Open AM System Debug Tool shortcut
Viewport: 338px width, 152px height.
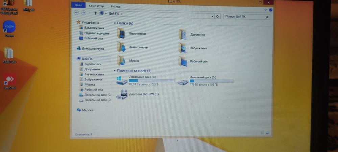click(x=9, y=7)
